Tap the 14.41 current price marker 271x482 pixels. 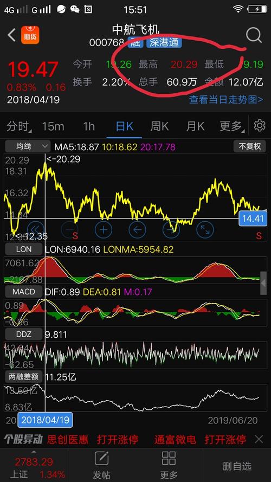pos(253,218)
